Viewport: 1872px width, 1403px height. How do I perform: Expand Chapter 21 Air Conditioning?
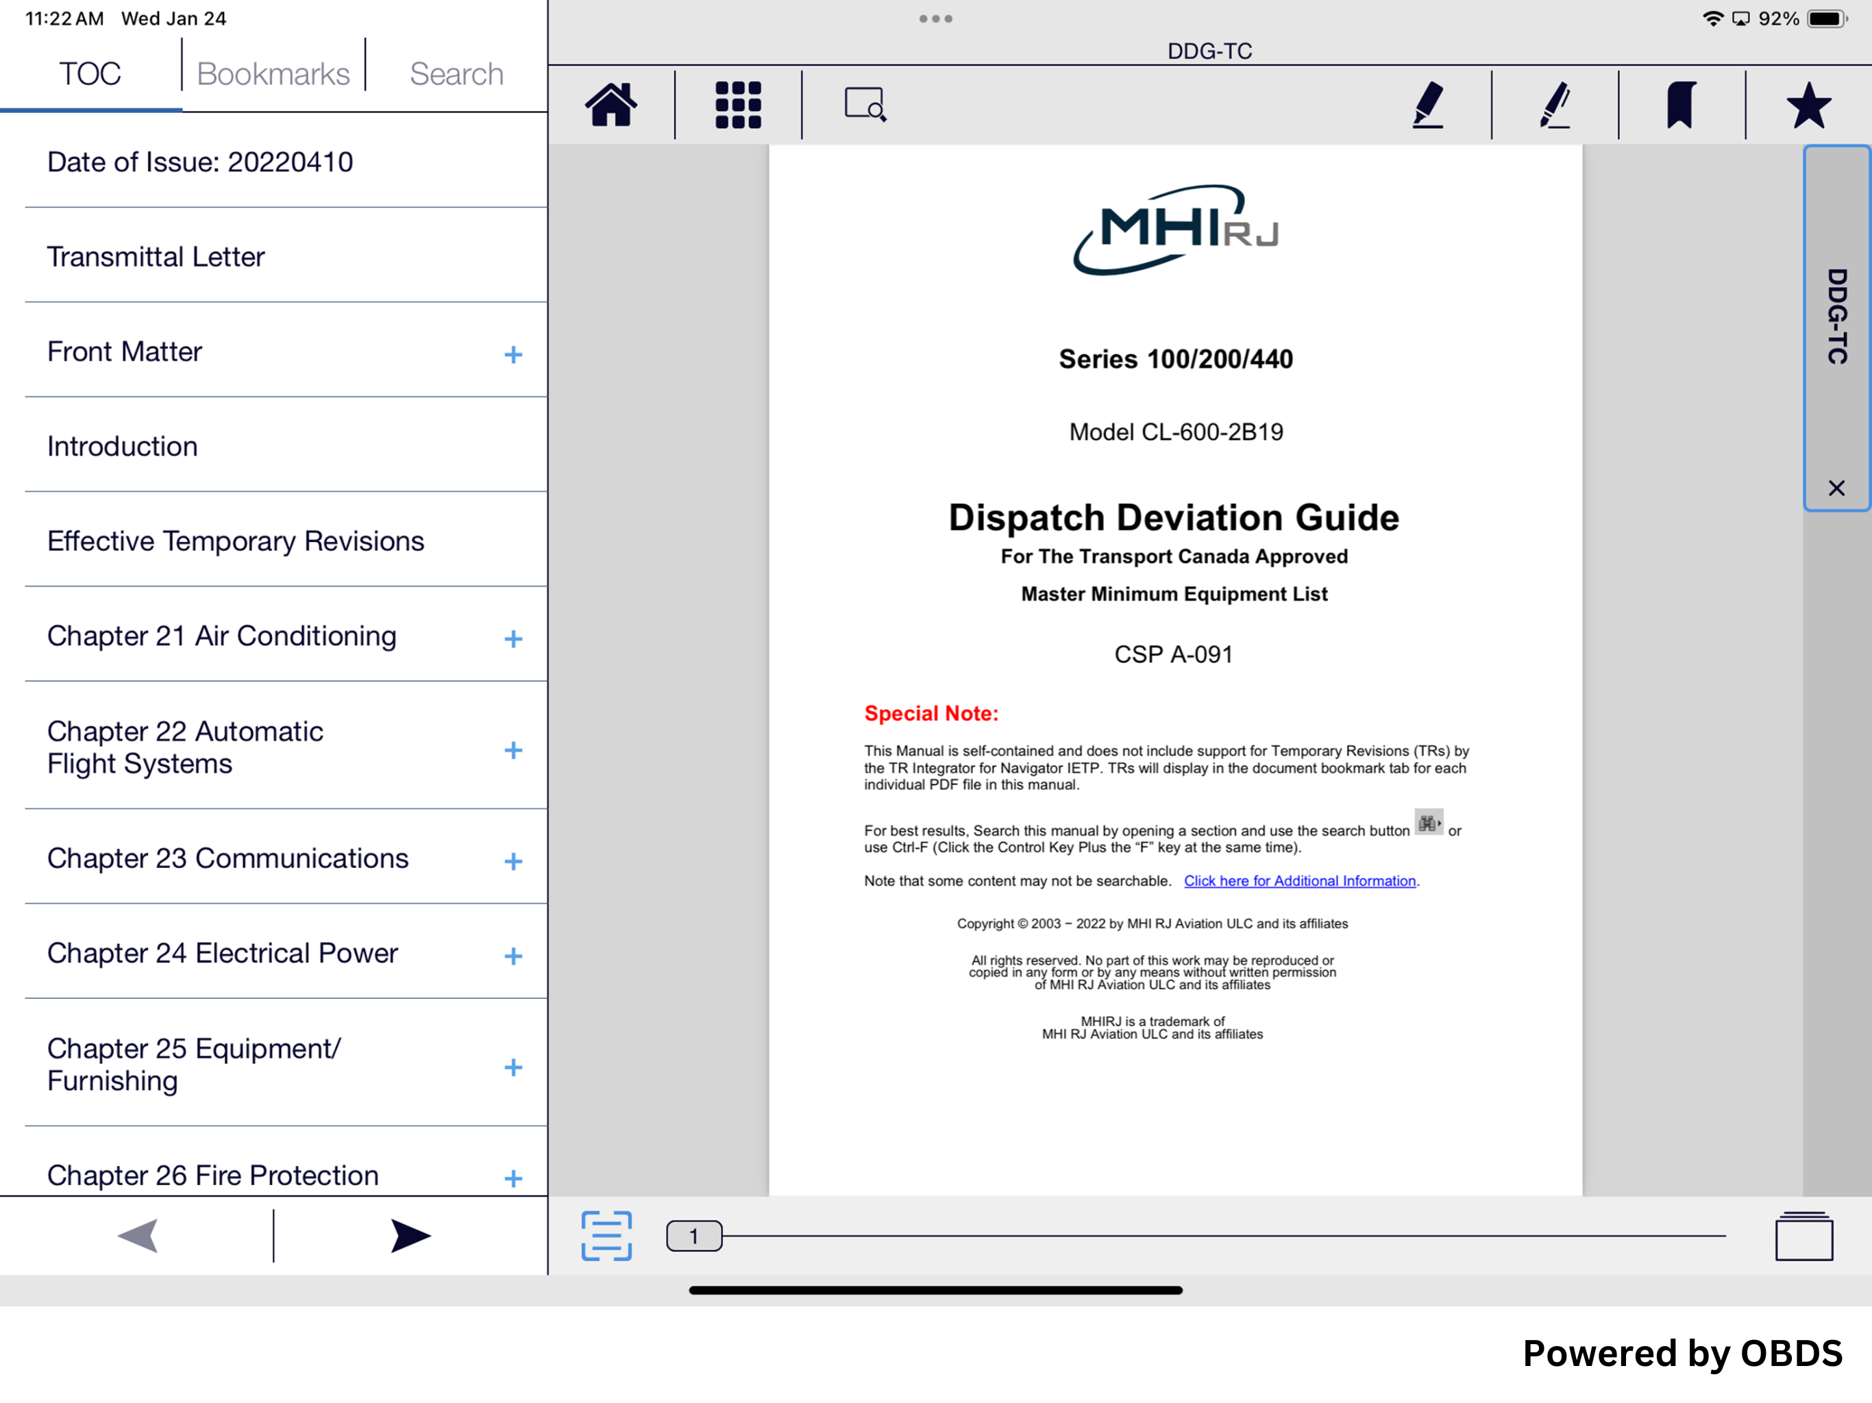(513, 639)
